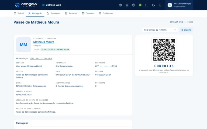Click the Vale validity date range
The image size is (207, 129).
pos(73,75)
